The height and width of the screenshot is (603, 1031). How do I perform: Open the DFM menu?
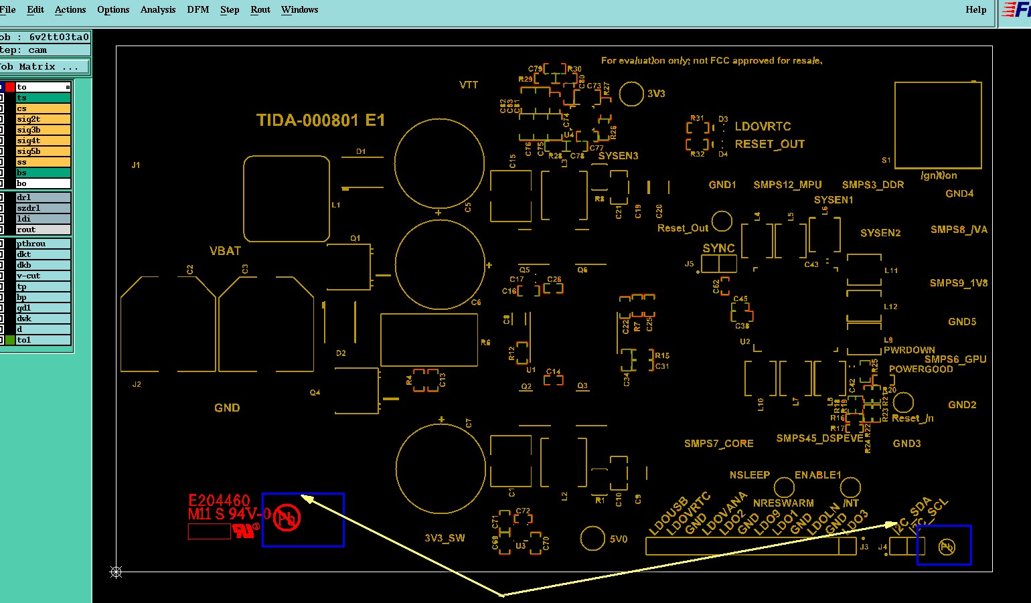(x=198, y=9)
